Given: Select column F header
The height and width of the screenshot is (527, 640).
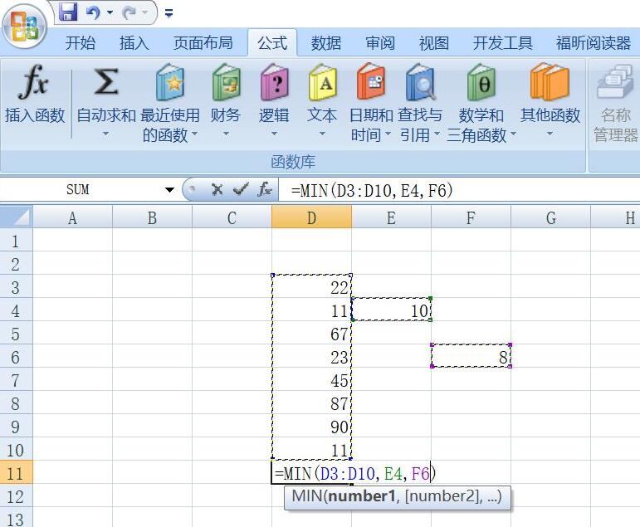Looking at the screenshot, I should click(x=471, y=217).
